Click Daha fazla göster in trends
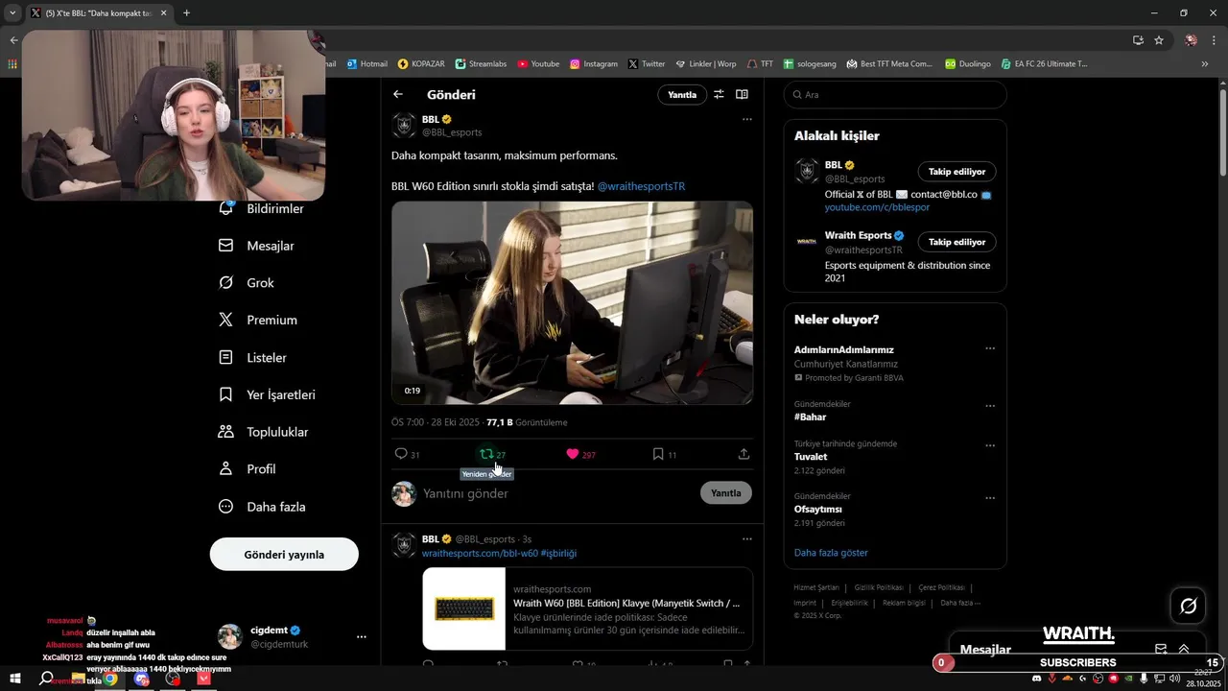Image resolution: width=1228 pixels, height=691 pixels. (x=831, y=553)
